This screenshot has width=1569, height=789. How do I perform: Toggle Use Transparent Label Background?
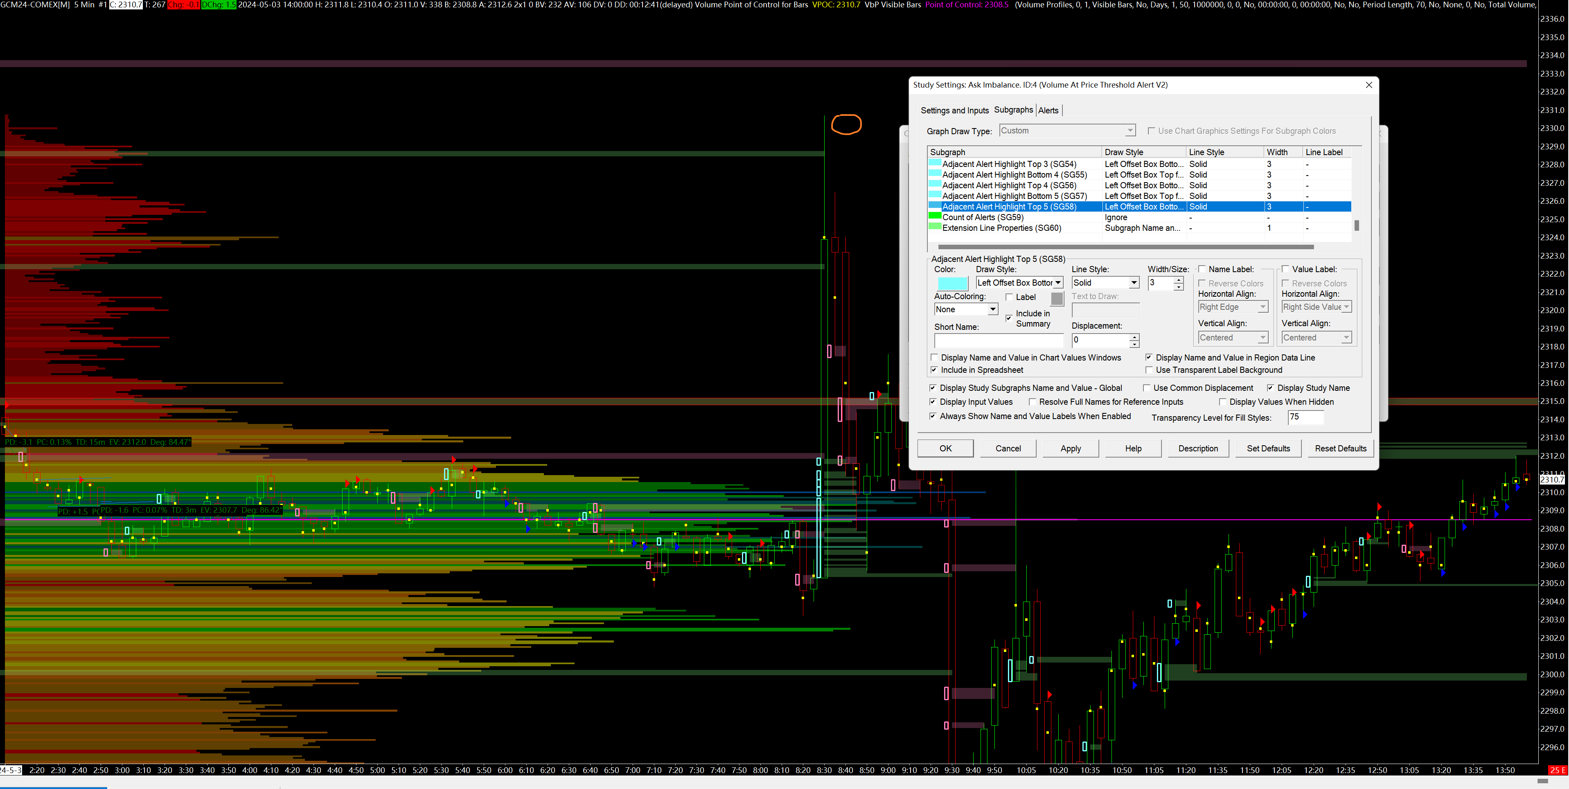tap(1149, 370)
